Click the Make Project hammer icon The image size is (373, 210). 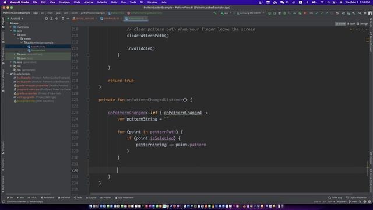point(215,13)
